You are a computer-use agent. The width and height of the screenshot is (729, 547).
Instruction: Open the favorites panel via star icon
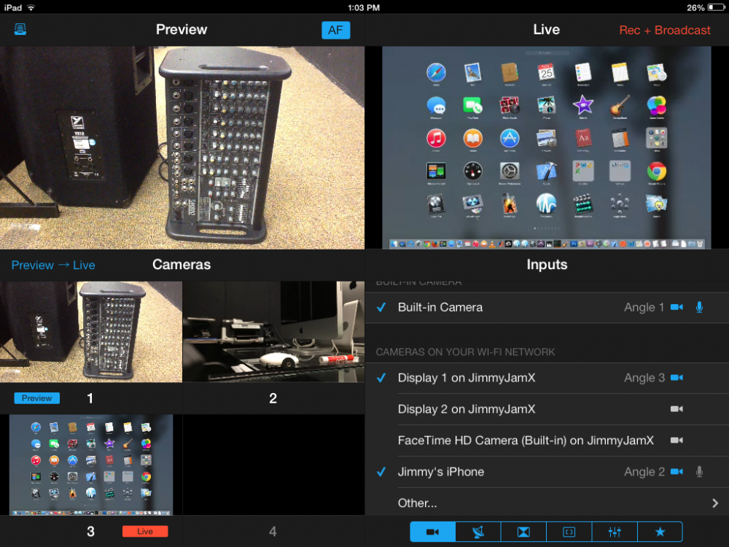(x=660, y=532)
